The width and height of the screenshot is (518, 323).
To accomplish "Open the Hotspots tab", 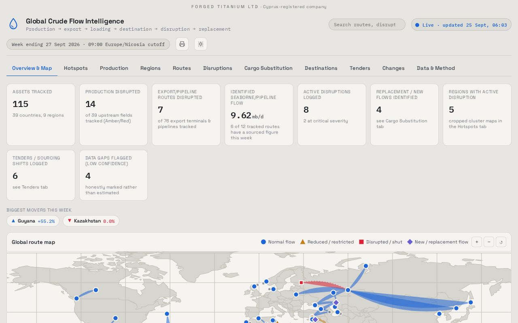I will pos(76,68).
